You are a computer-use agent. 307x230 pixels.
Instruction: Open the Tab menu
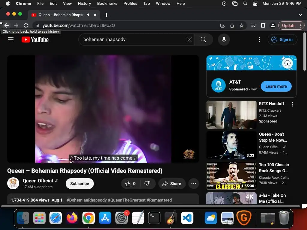pos(146,4)
